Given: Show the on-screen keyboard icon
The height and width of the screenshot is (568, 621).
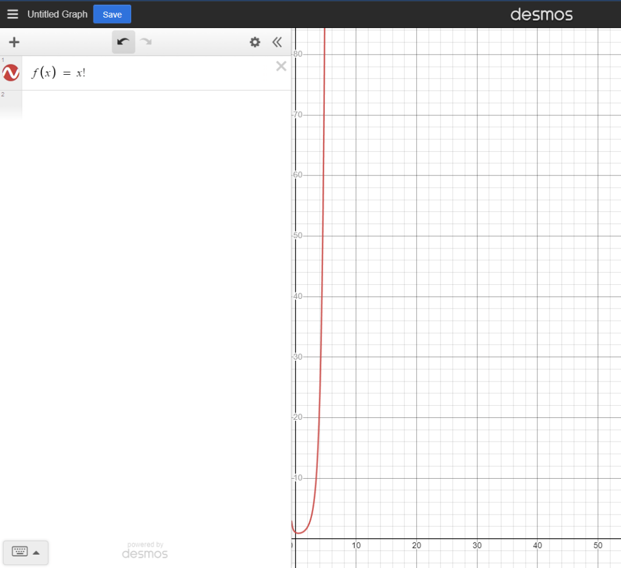Looking at the screenshot, I should click(19, 552).
